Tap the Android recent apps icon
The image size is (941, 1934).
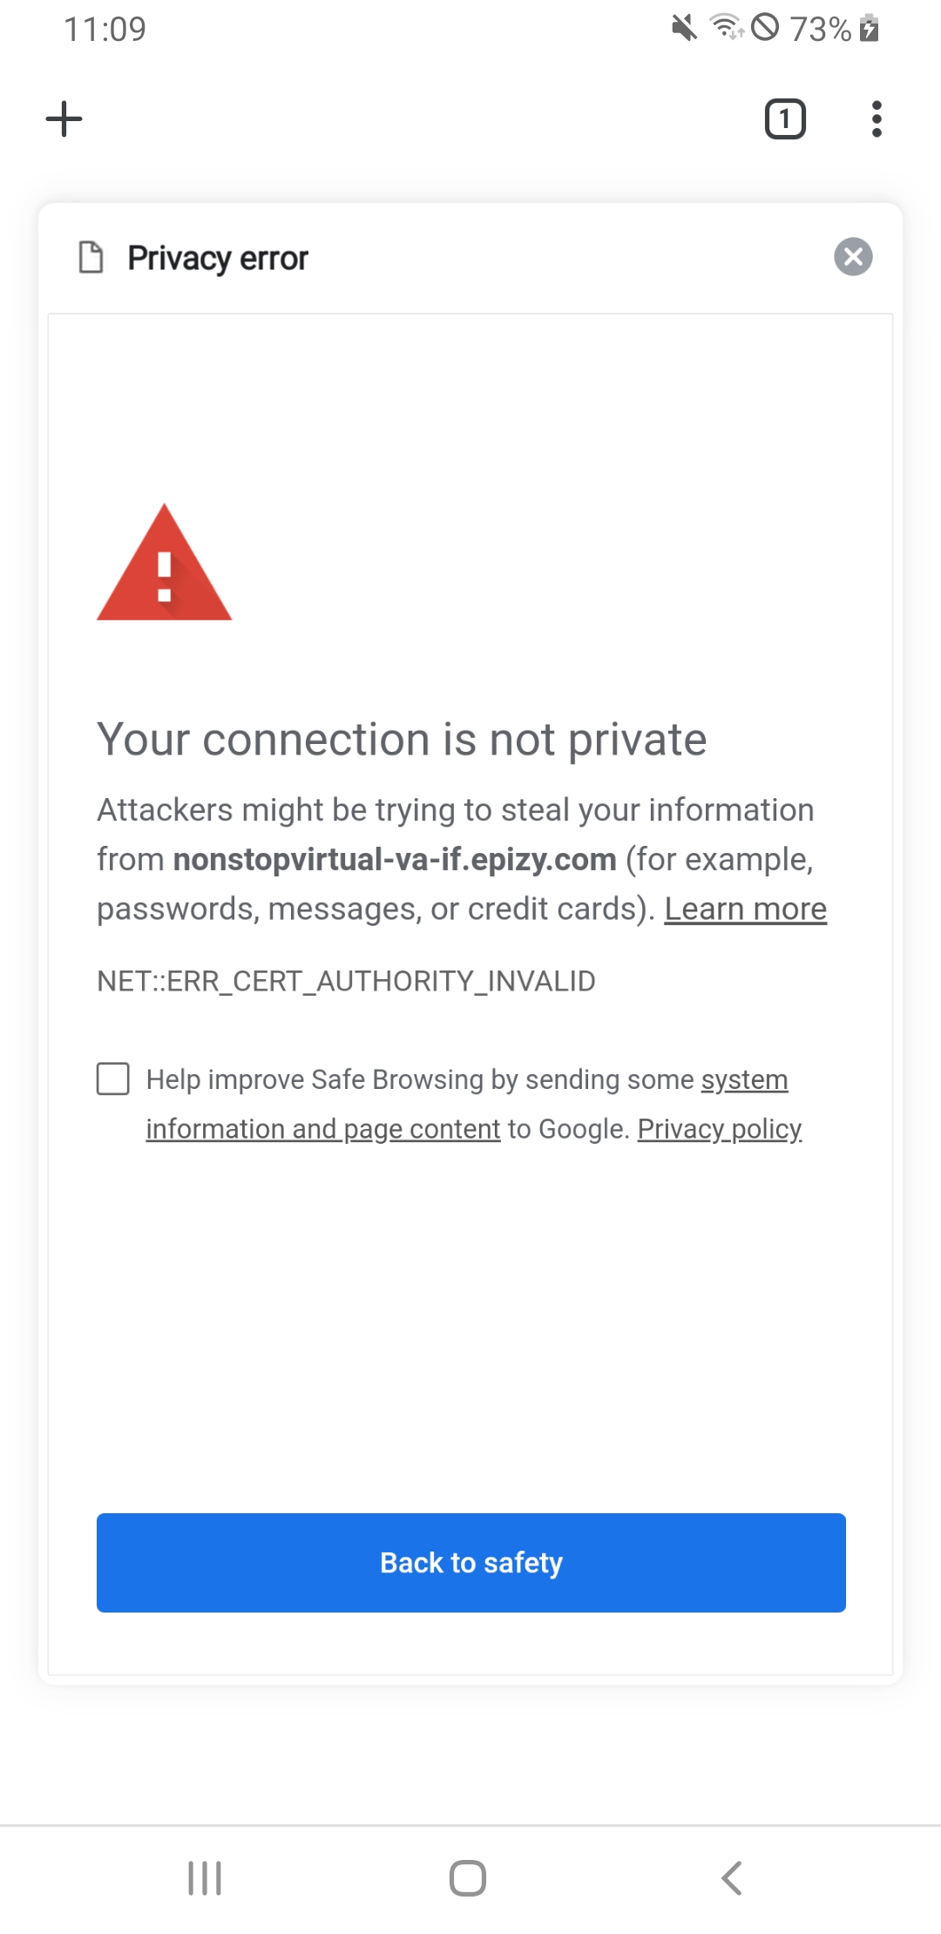tap(205, 1878)
